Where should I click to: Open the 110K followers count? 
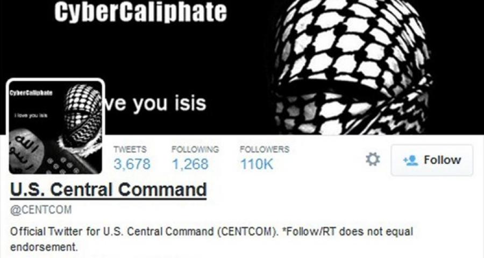(257, 164)
